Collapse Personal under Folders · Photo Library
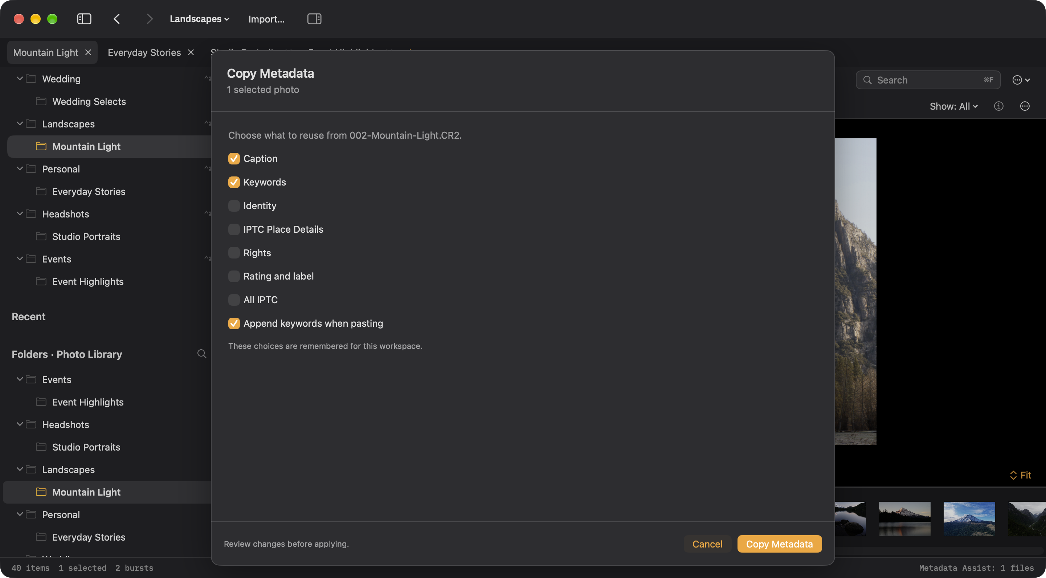The width and height of the screenshot is (1046, 578). (20, 514)
